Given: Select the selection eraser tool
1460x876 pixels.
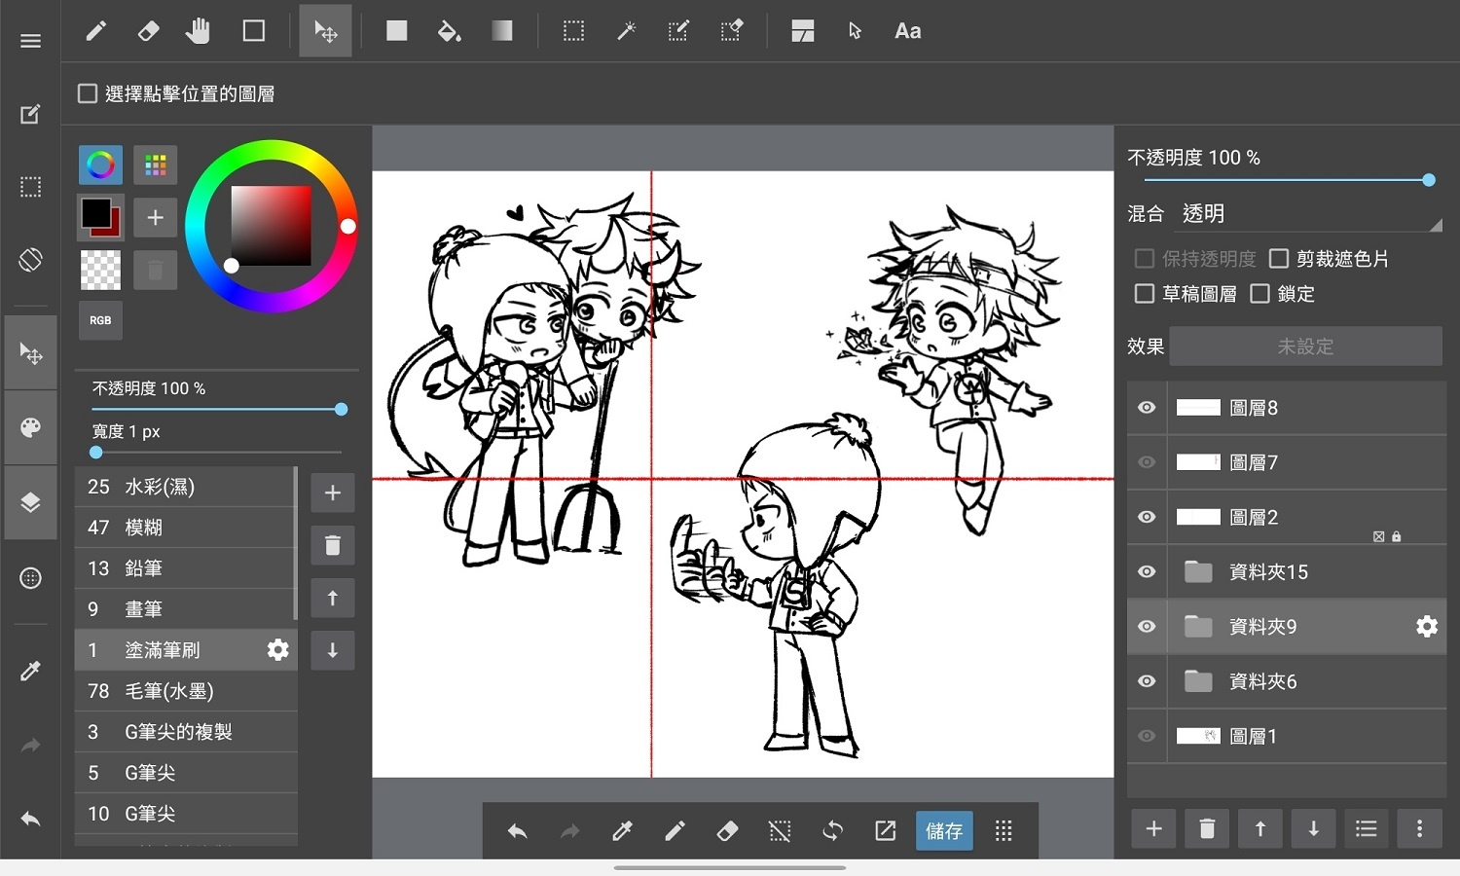Looking at the screenshot, I should tap(731, 31).
